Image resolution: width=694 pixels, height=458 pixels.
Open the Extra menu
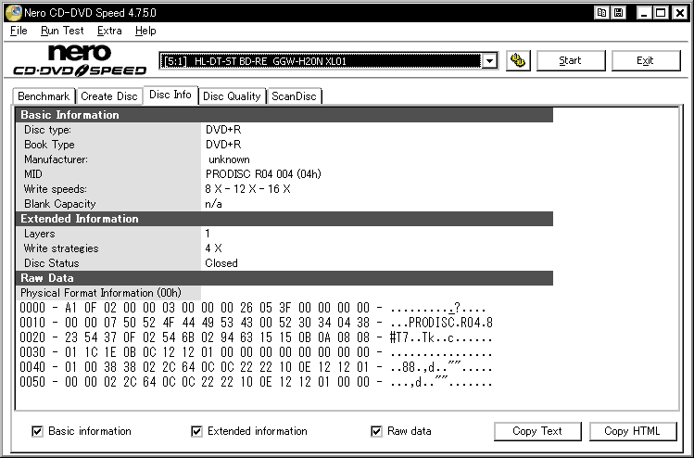[x=109, y=31]
